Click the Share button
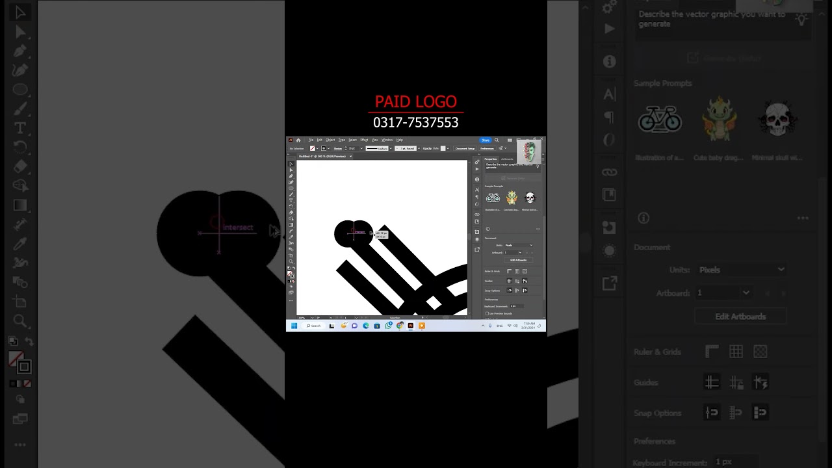Viewport: 832px width, 468px height. [x=486, y=140]
